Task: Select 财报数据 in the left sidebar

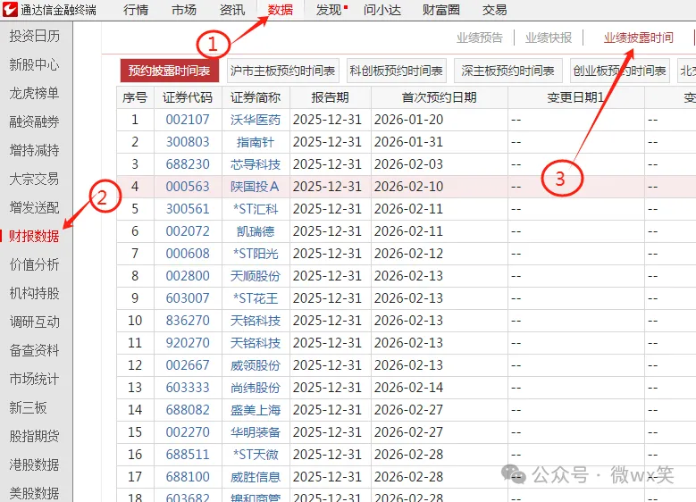Action: [35, 236]
